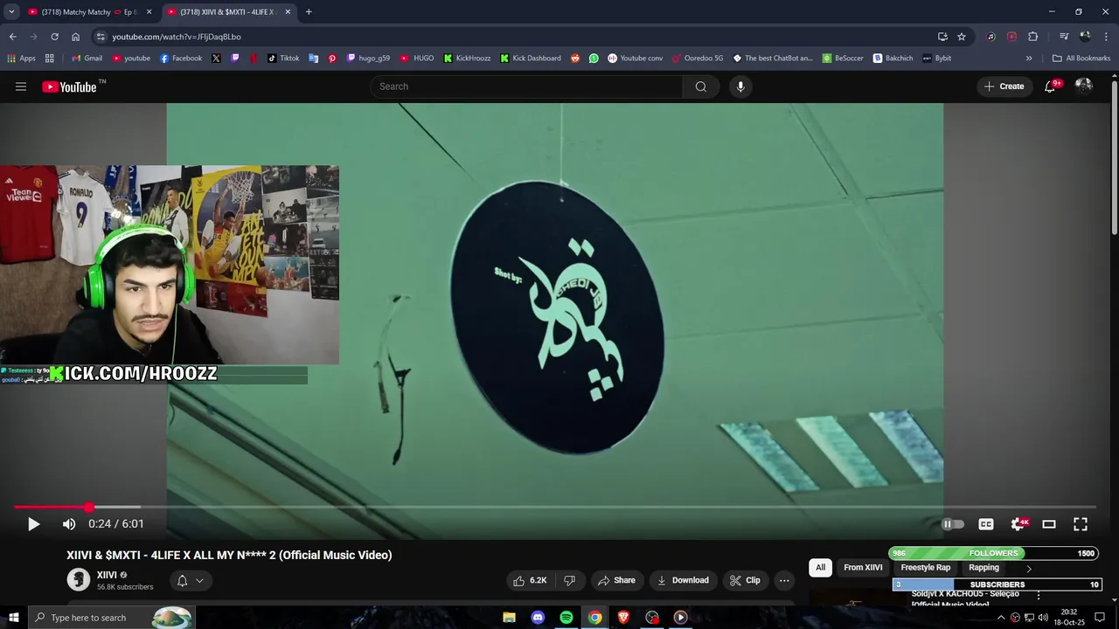Open Facebook bookmark
The image size is (1119, 629).
point(181,59)
